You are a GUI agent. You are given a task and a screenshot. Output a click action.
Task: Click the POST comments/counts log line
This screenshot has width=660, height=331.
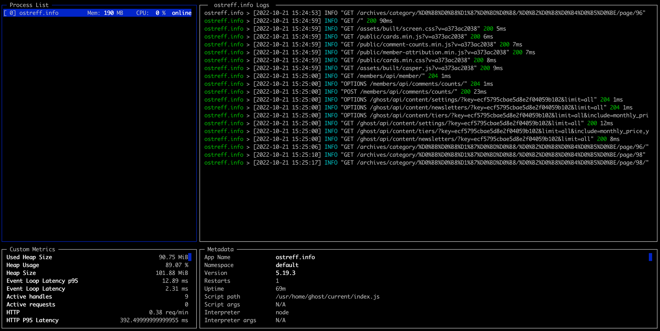click(x=346, y=92)
